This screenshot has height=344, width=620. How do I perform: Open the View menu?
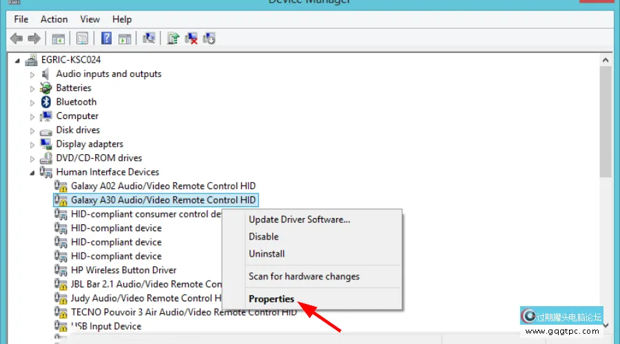point(90,19)
